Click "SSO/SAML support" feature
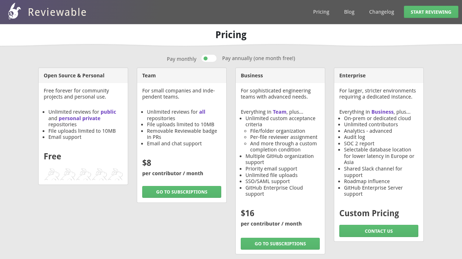The image size is (462, 259). pyautogui.click(x=267, y=181)
